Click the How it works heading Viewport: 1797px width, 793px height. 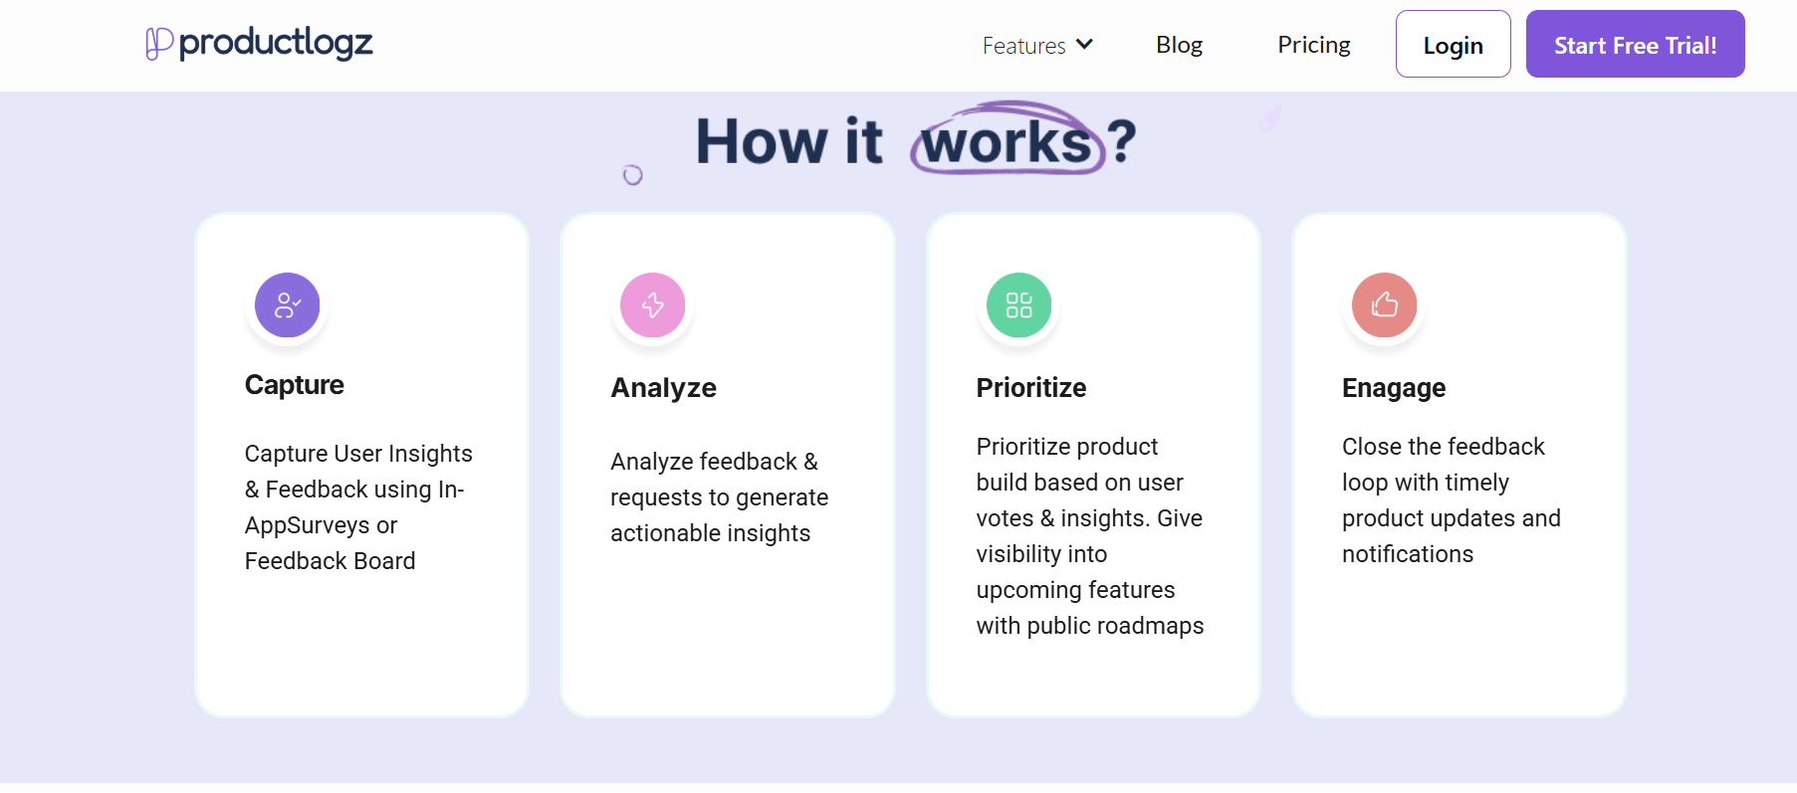[916, 141]
